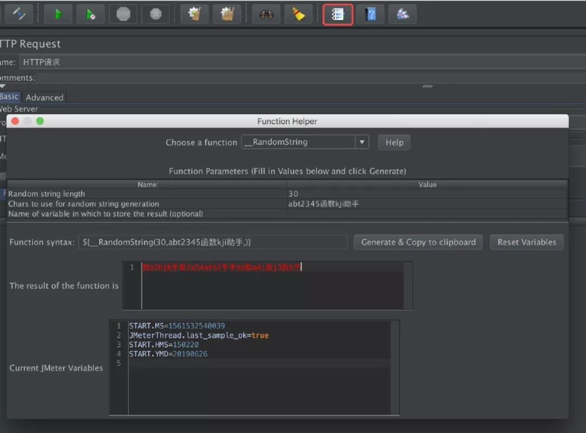The image size is (586, 433).
Task: Click Start no pauses icon
Action: click(91, 15)
